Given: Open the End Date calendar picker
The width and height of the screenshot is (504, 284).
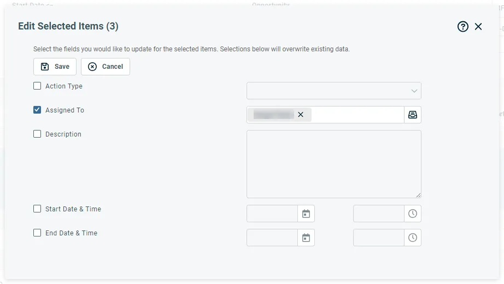Looking at the screenshot, I should 306,238.
